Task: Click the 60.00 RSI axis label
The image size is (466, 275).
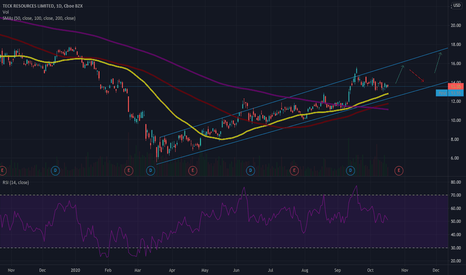Action: point(455,208)
